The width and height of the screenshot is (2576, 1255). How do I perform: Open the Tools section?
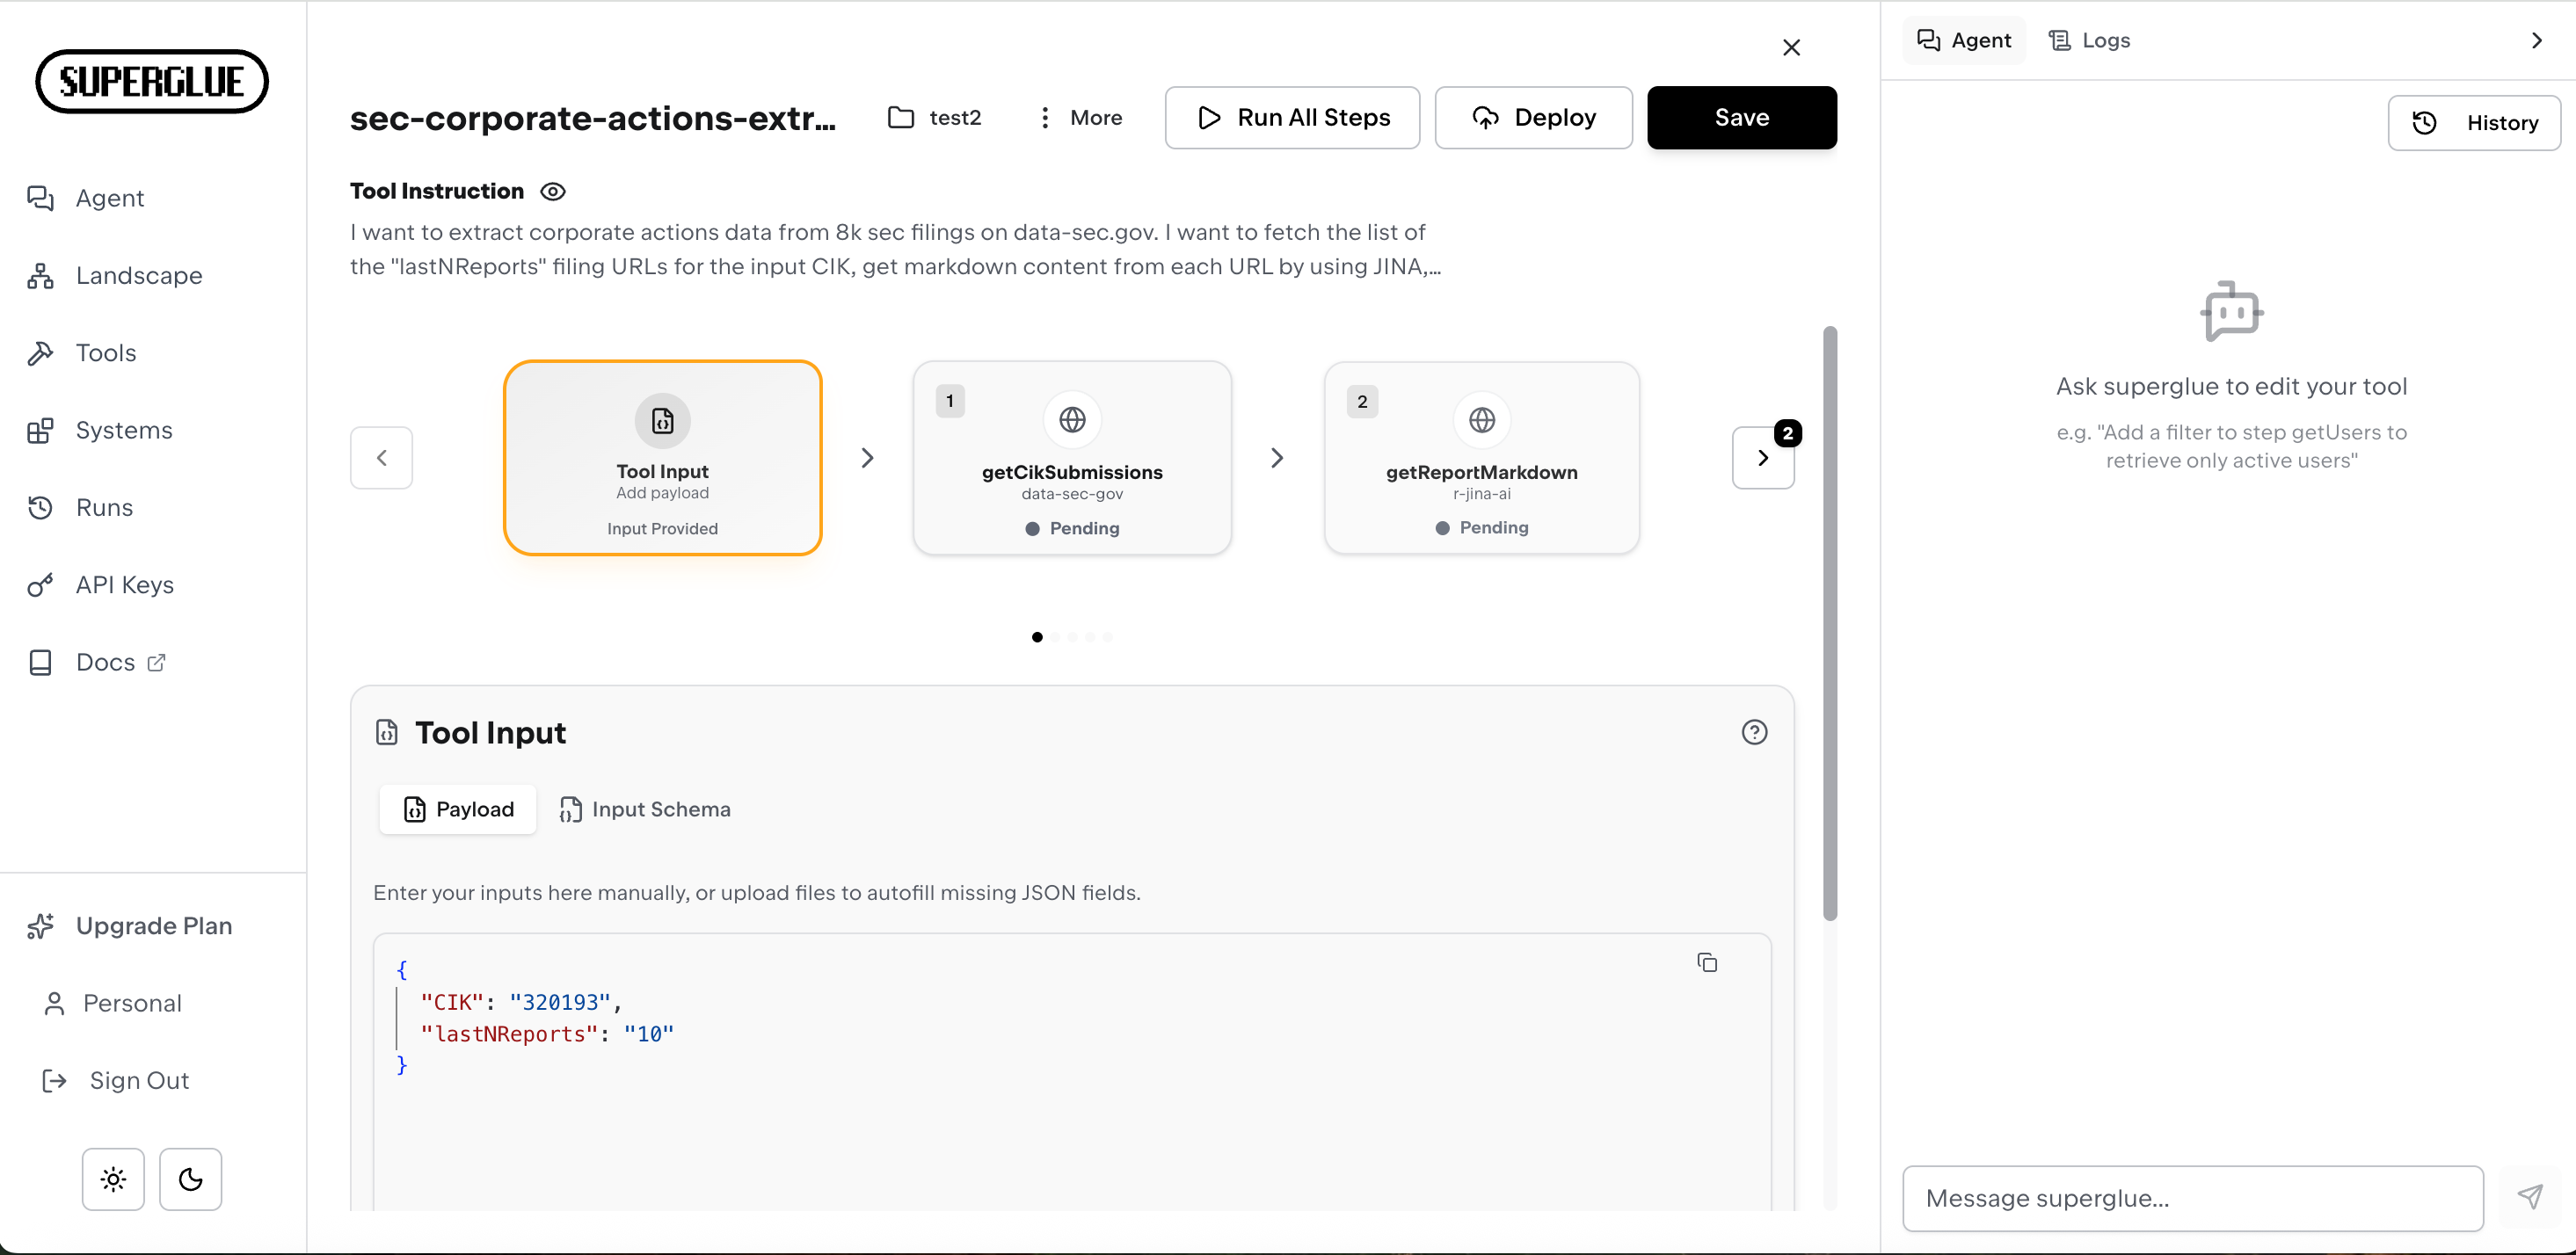click(x=106, y=352)
